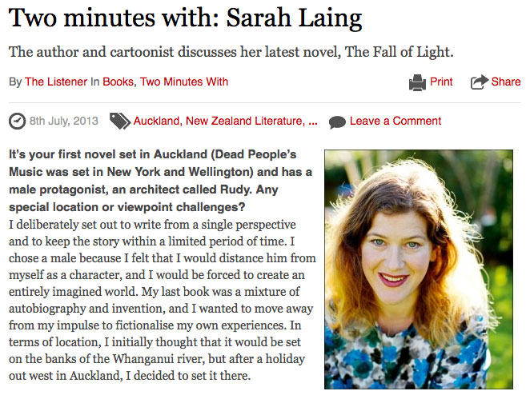This screenshot has width=530, height=395.
Task: Go to Two Minutes With category
Action: [x=183, y=82]
